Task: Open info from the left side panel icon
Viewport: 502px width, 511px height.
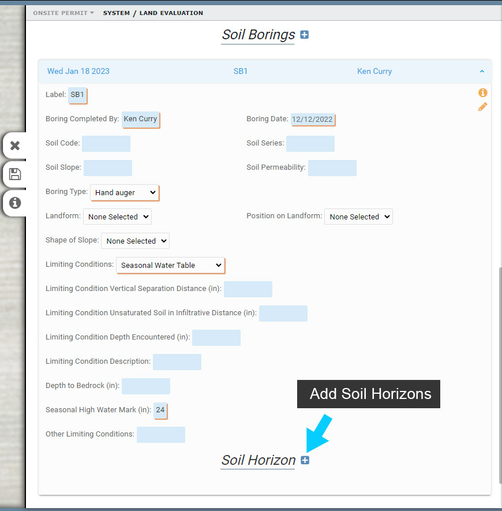Action: point(15,203)
